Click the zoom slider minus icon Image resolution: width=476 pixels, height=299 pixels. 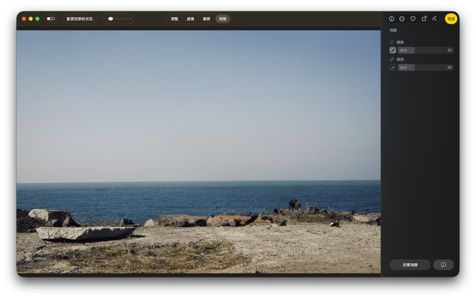[105, 19]
